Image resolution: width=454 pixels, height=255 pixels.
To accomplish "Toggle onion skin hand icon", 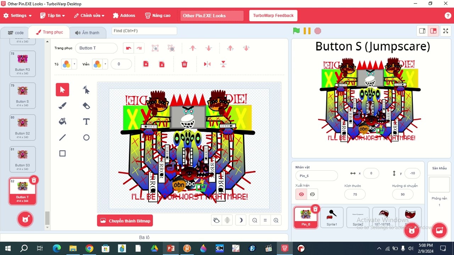I will click(x=216, y=220).
